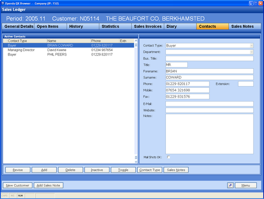264x199 pixels.
Task: Click the Title field containing MR
Action: [176, 65]
